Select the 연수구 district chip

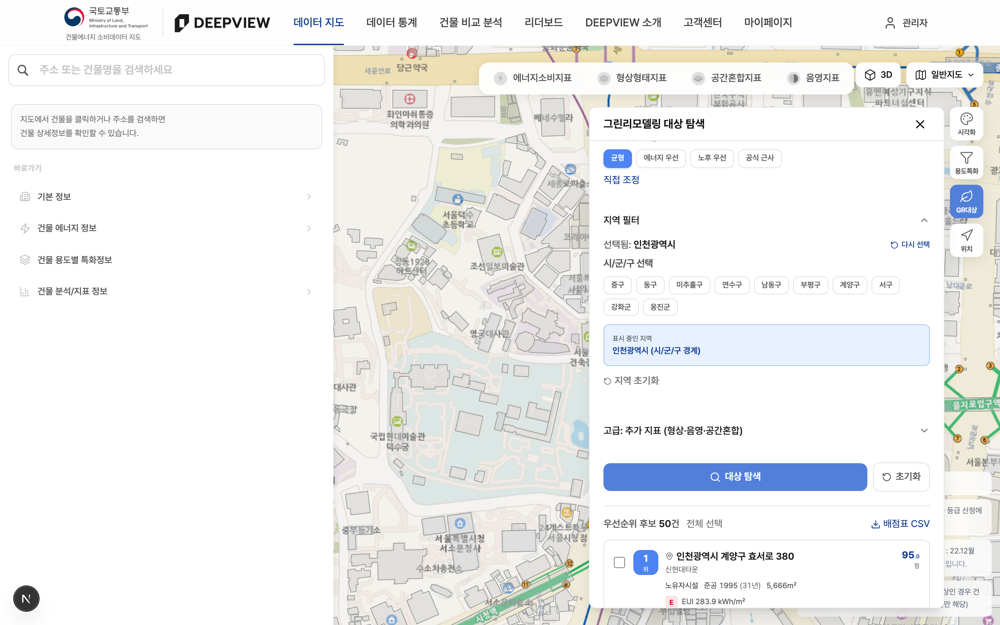pos(732,285)
